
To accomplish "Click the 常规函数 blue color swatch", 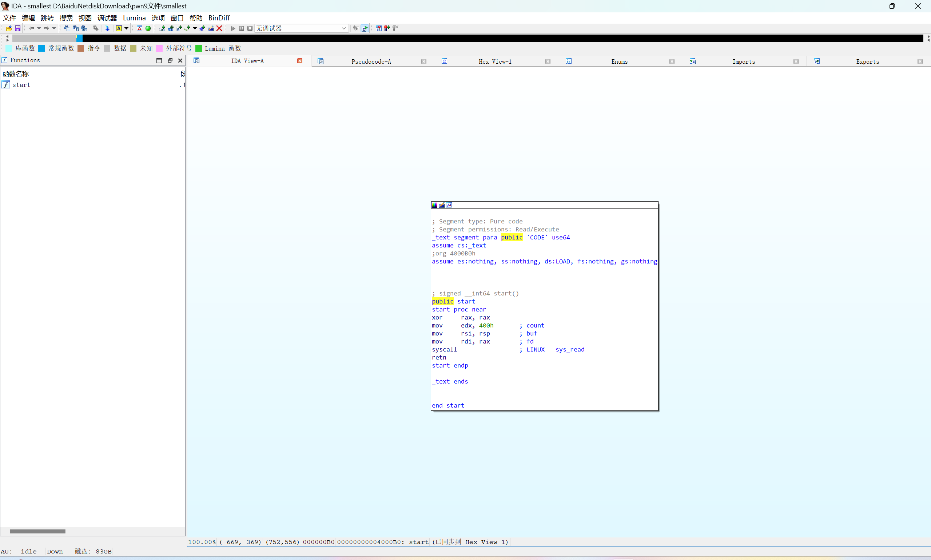I will (41, 48).
